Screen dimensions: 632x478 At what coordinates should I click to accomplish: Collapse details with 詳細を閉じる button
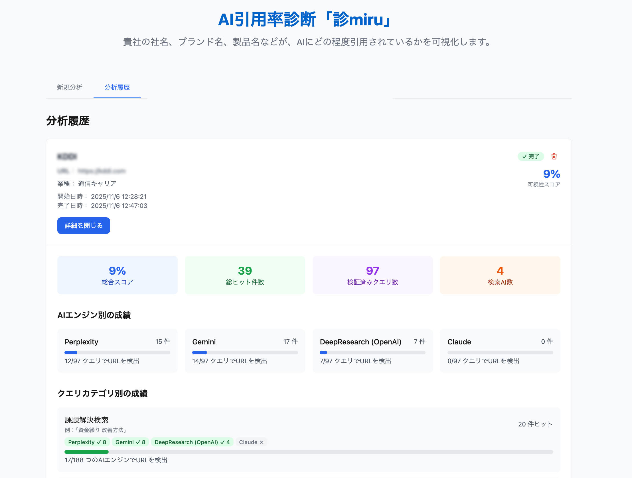tap(84, 225)
